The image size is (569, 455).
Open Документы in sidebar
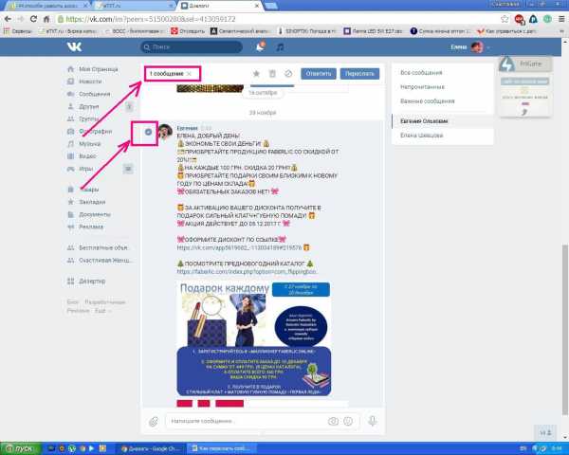pyautogui.click(x=89, y=214)
